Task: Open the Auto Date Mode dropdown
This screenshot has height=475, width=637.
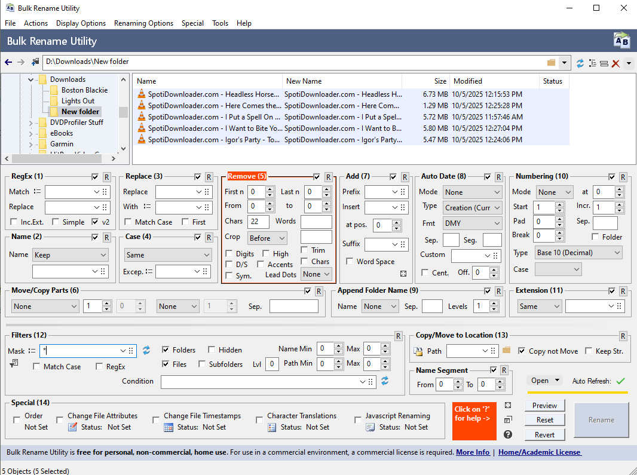Action: [x=472, y=192]
